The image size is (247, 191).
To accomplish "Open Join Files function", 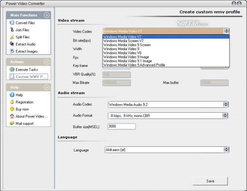I will click(22, 30).
